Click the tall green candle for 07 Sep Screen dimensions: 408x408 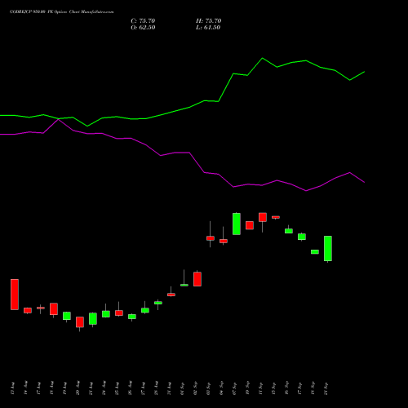(237, 224)
